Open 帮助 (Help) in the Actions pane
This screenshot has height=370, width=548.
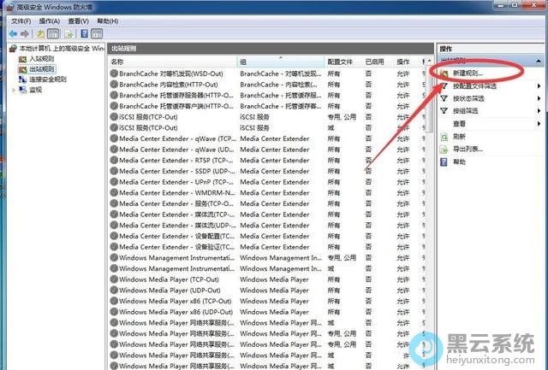coord(460,162)
